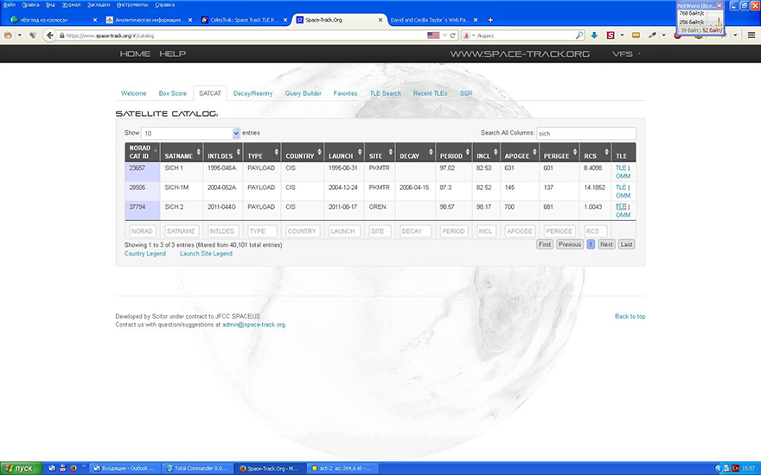Screen dimensions: 761x475
Task: Sort by NORAD CAT ID column arrows
Action: [x=156, y=152]
